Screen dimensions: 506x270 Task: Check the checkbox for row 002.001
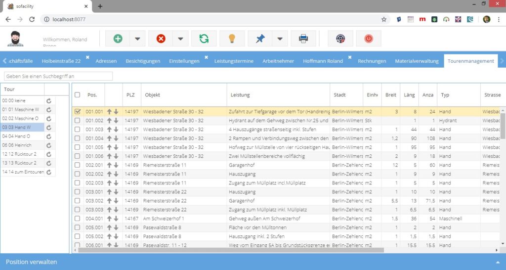pos(77,165)
